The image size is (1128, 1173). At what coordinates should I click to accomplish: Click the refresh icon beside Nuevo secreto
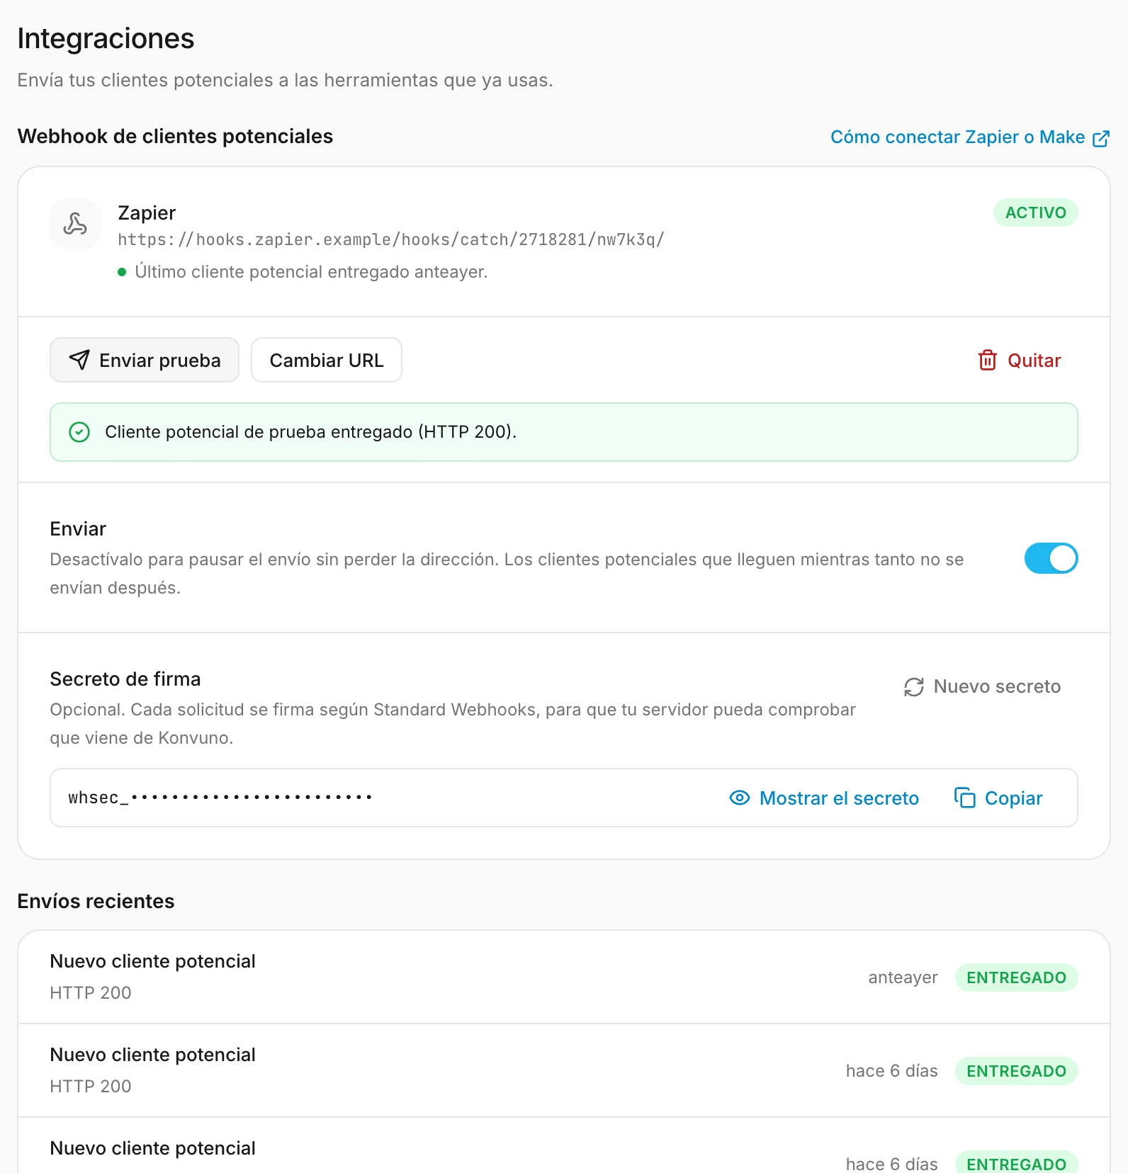pos(914,686)
